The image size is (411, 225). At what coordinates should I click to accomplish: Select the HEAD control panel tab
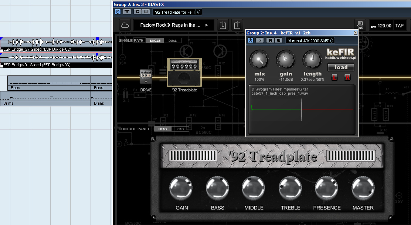coord(163,129)
